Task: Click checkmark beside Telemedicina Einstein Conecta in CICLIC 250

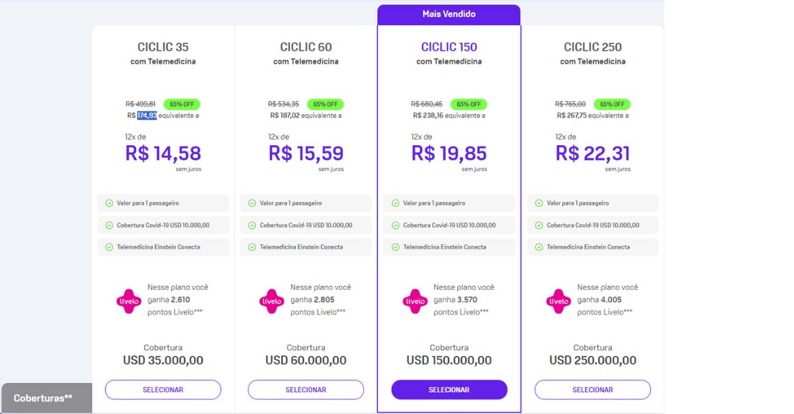Action: pos(539,247)
